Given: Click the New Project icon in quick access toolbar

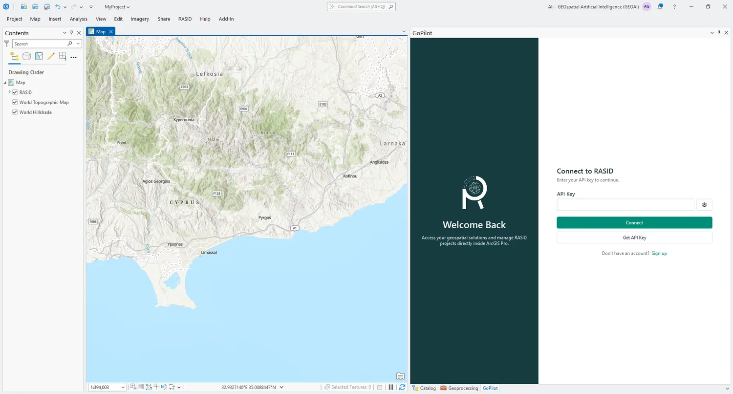Looking at the screenshot, I should pyautogui.click(x=23, y=7).
